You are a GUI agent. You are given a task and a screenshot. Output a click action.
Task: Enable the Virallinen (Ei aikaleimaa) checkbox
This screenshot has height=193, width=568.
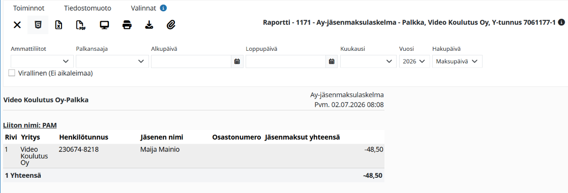tap(12, 73)
